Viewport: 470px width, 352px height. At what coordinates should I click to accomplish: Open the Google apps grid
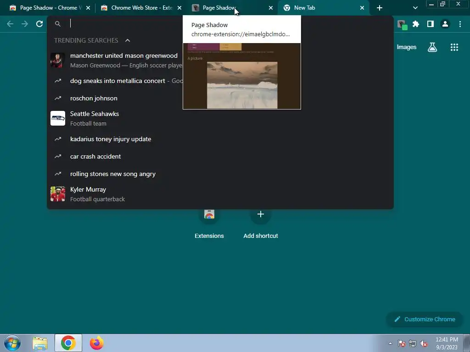[x=454, y=47]
